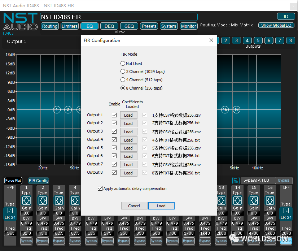Click the band 14 filter type icon
This screenshot has width=298, height=251.
point(237,200)
